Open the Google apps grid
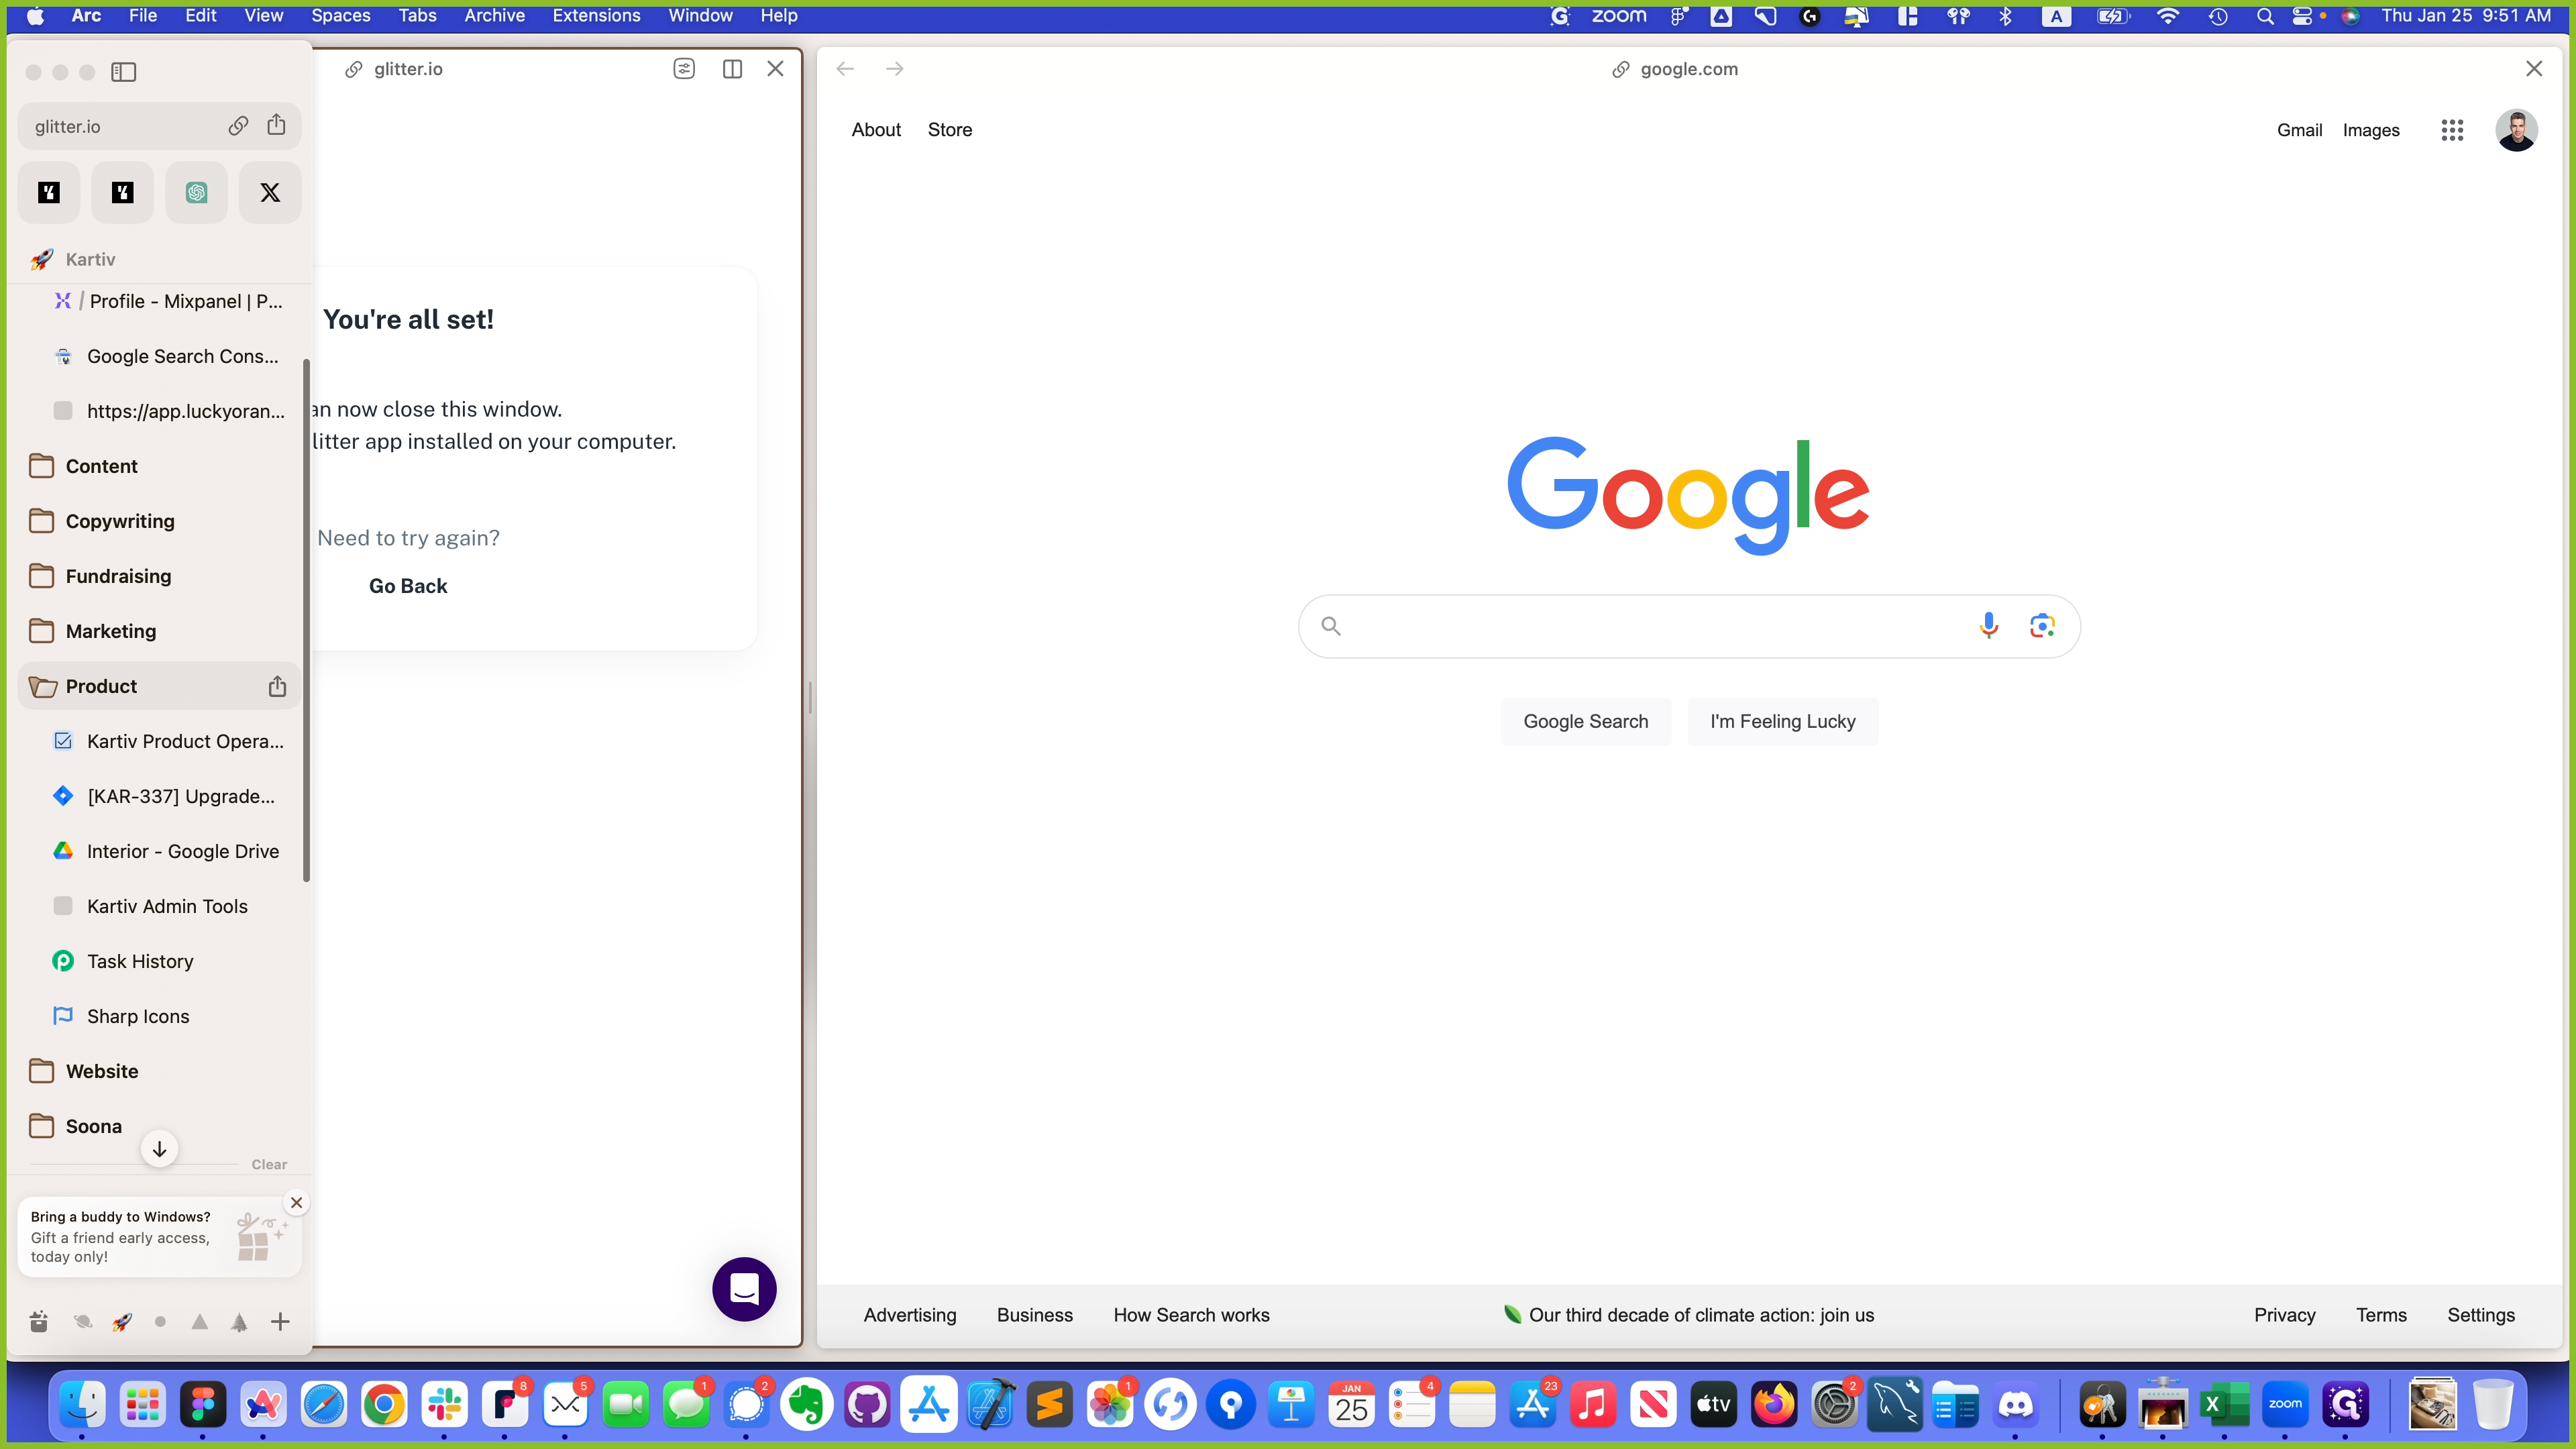 point(2451,130)
